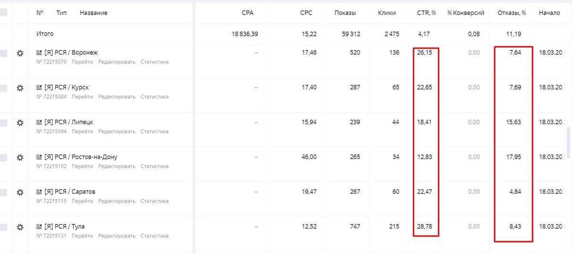Select the checkbox for the Липецк campaign row

pos(3,123)
